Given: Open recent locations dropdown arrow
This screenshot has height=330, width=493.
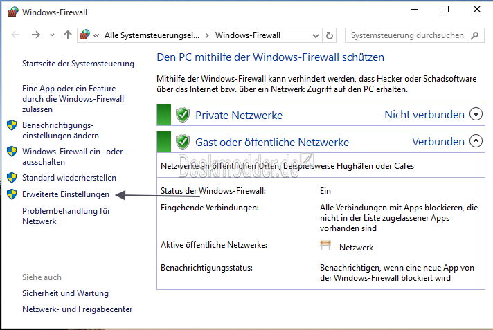Looking at the screenshot, I should (x=52, y=35).
